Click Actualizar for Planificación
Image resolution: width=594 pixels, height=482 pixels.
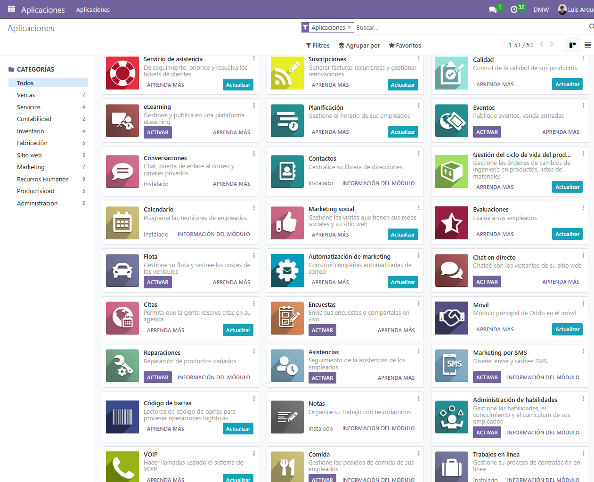point(403,132)
